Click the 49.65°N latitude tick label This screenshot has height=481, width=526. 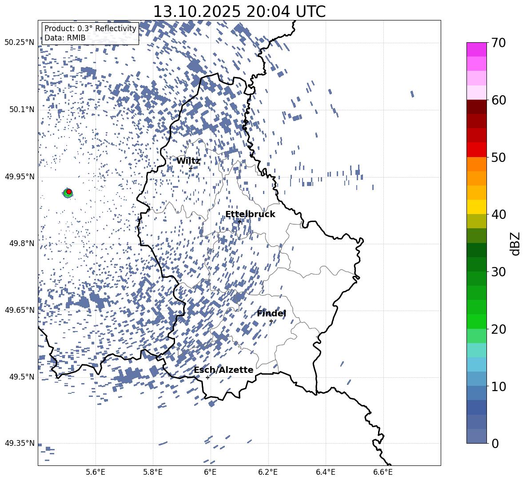(20, 310)
